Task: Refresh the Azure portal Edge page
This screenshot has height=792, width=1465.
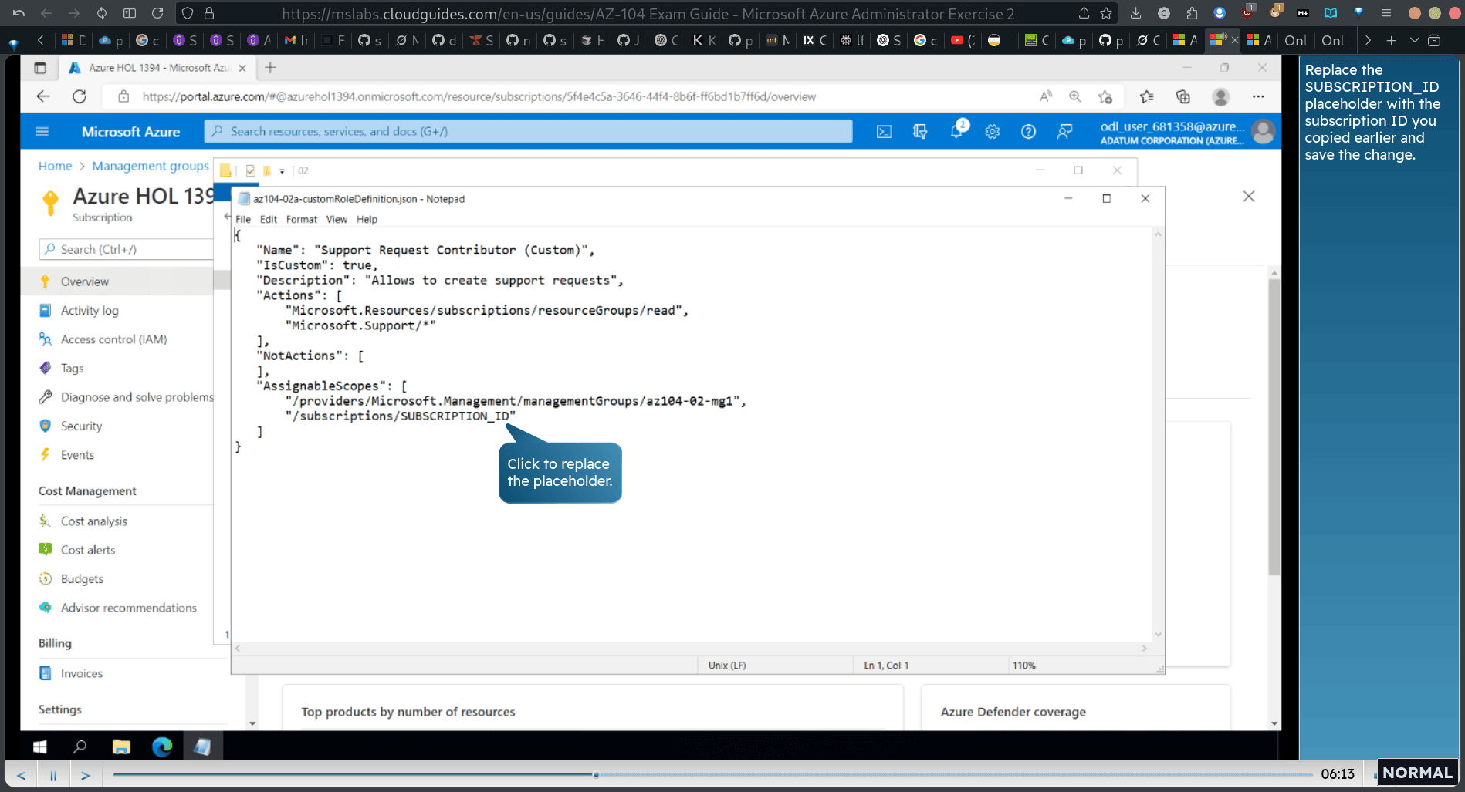Action: coord(80,96)
